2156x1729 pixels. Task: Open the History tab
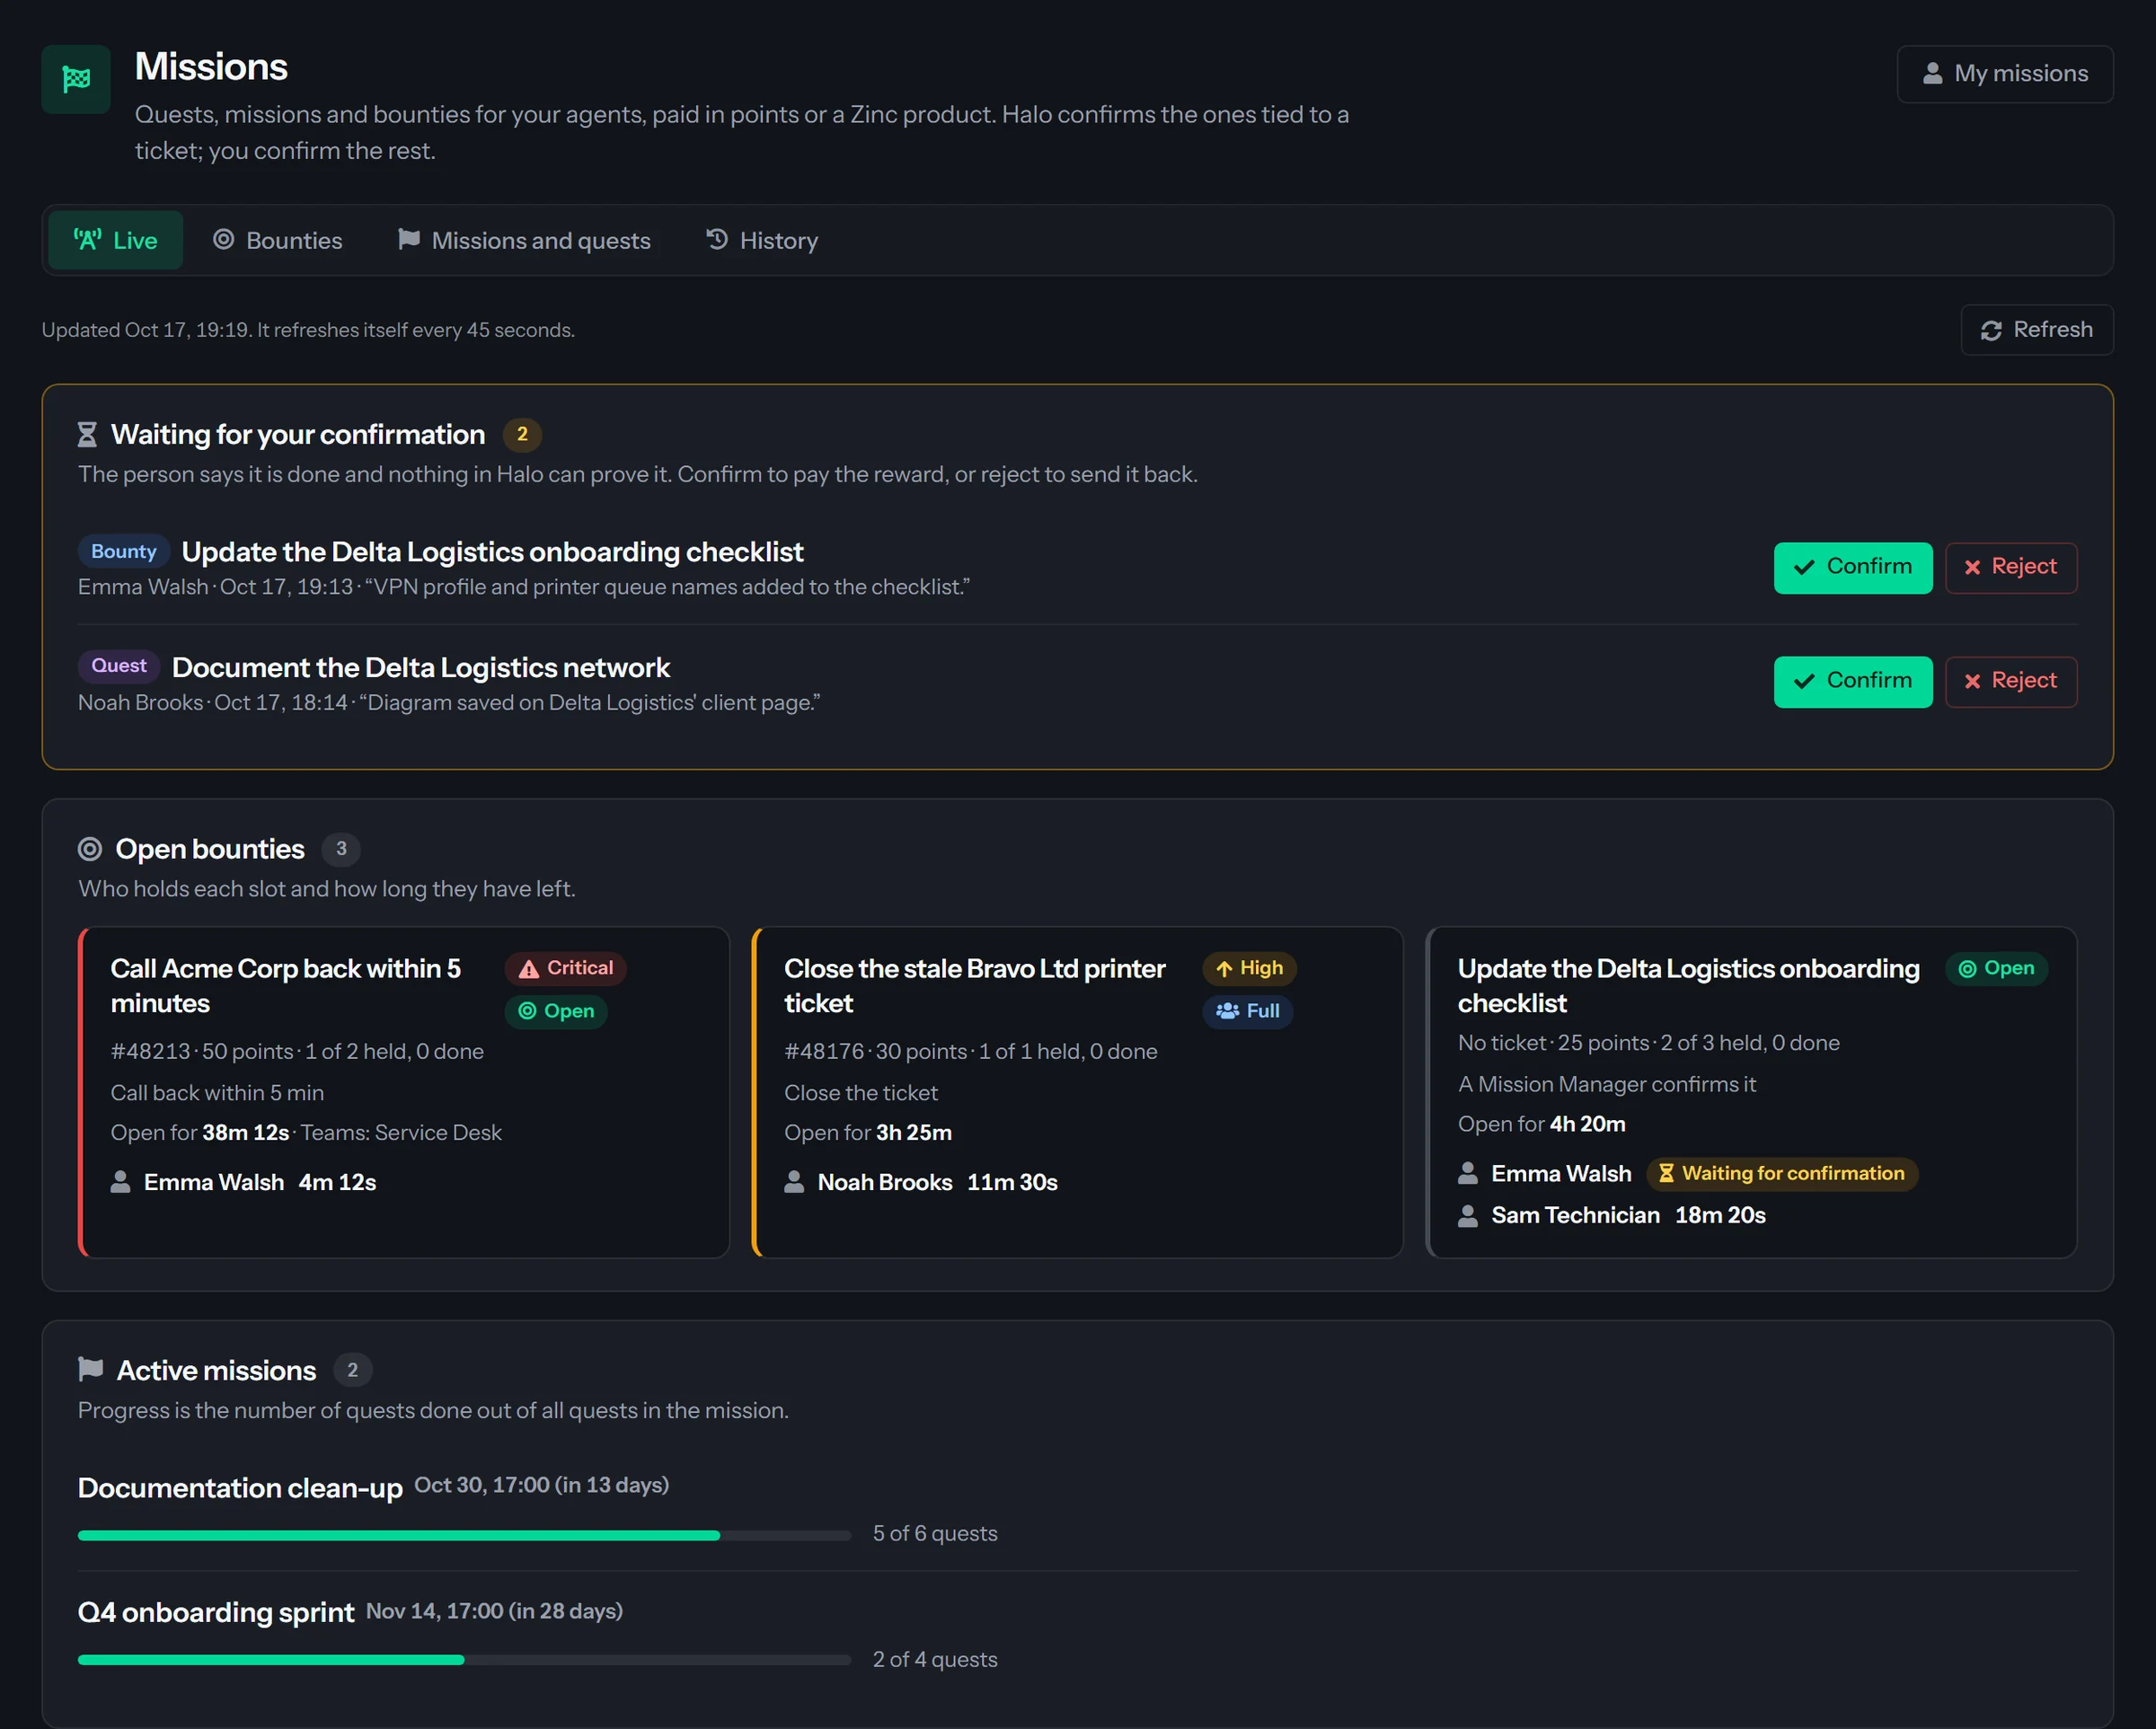[762, 240]
